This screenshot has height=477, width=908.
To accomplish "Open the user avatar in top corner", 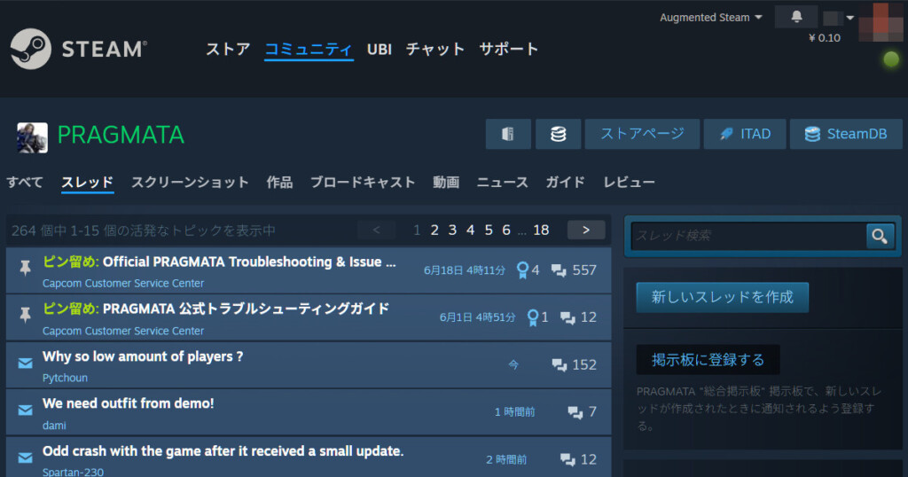I will click(x=881, y=21).
